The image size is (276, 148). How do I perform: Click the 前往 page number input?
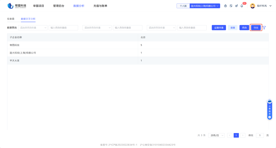point(260,135)
